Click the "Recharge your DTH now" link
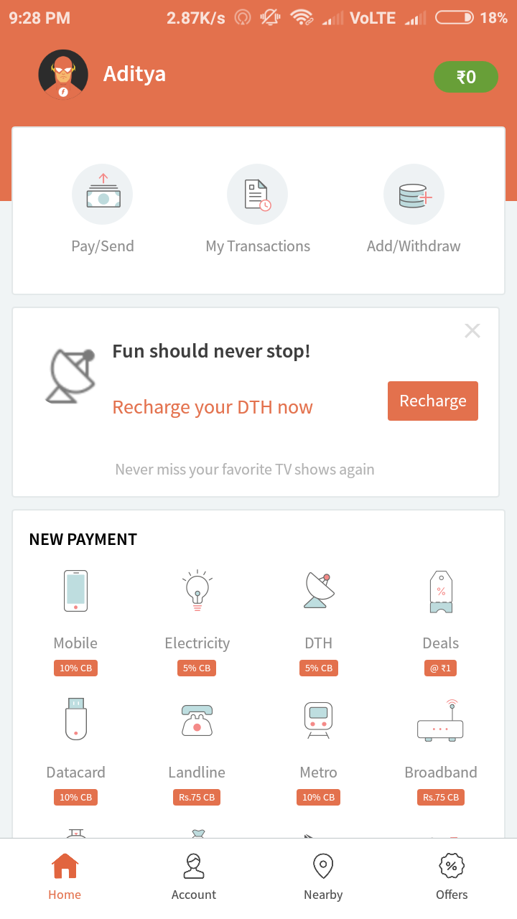This screenshot has height=919, width=517. click(213, 407)
